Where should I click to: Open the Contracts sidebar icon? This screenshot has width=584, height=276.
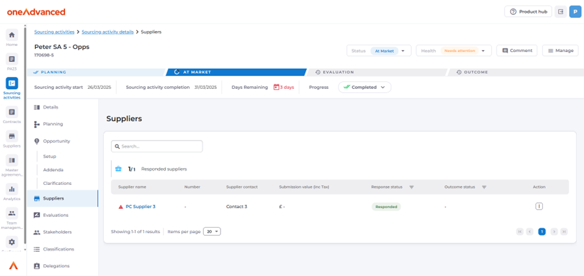coord(12,112)
